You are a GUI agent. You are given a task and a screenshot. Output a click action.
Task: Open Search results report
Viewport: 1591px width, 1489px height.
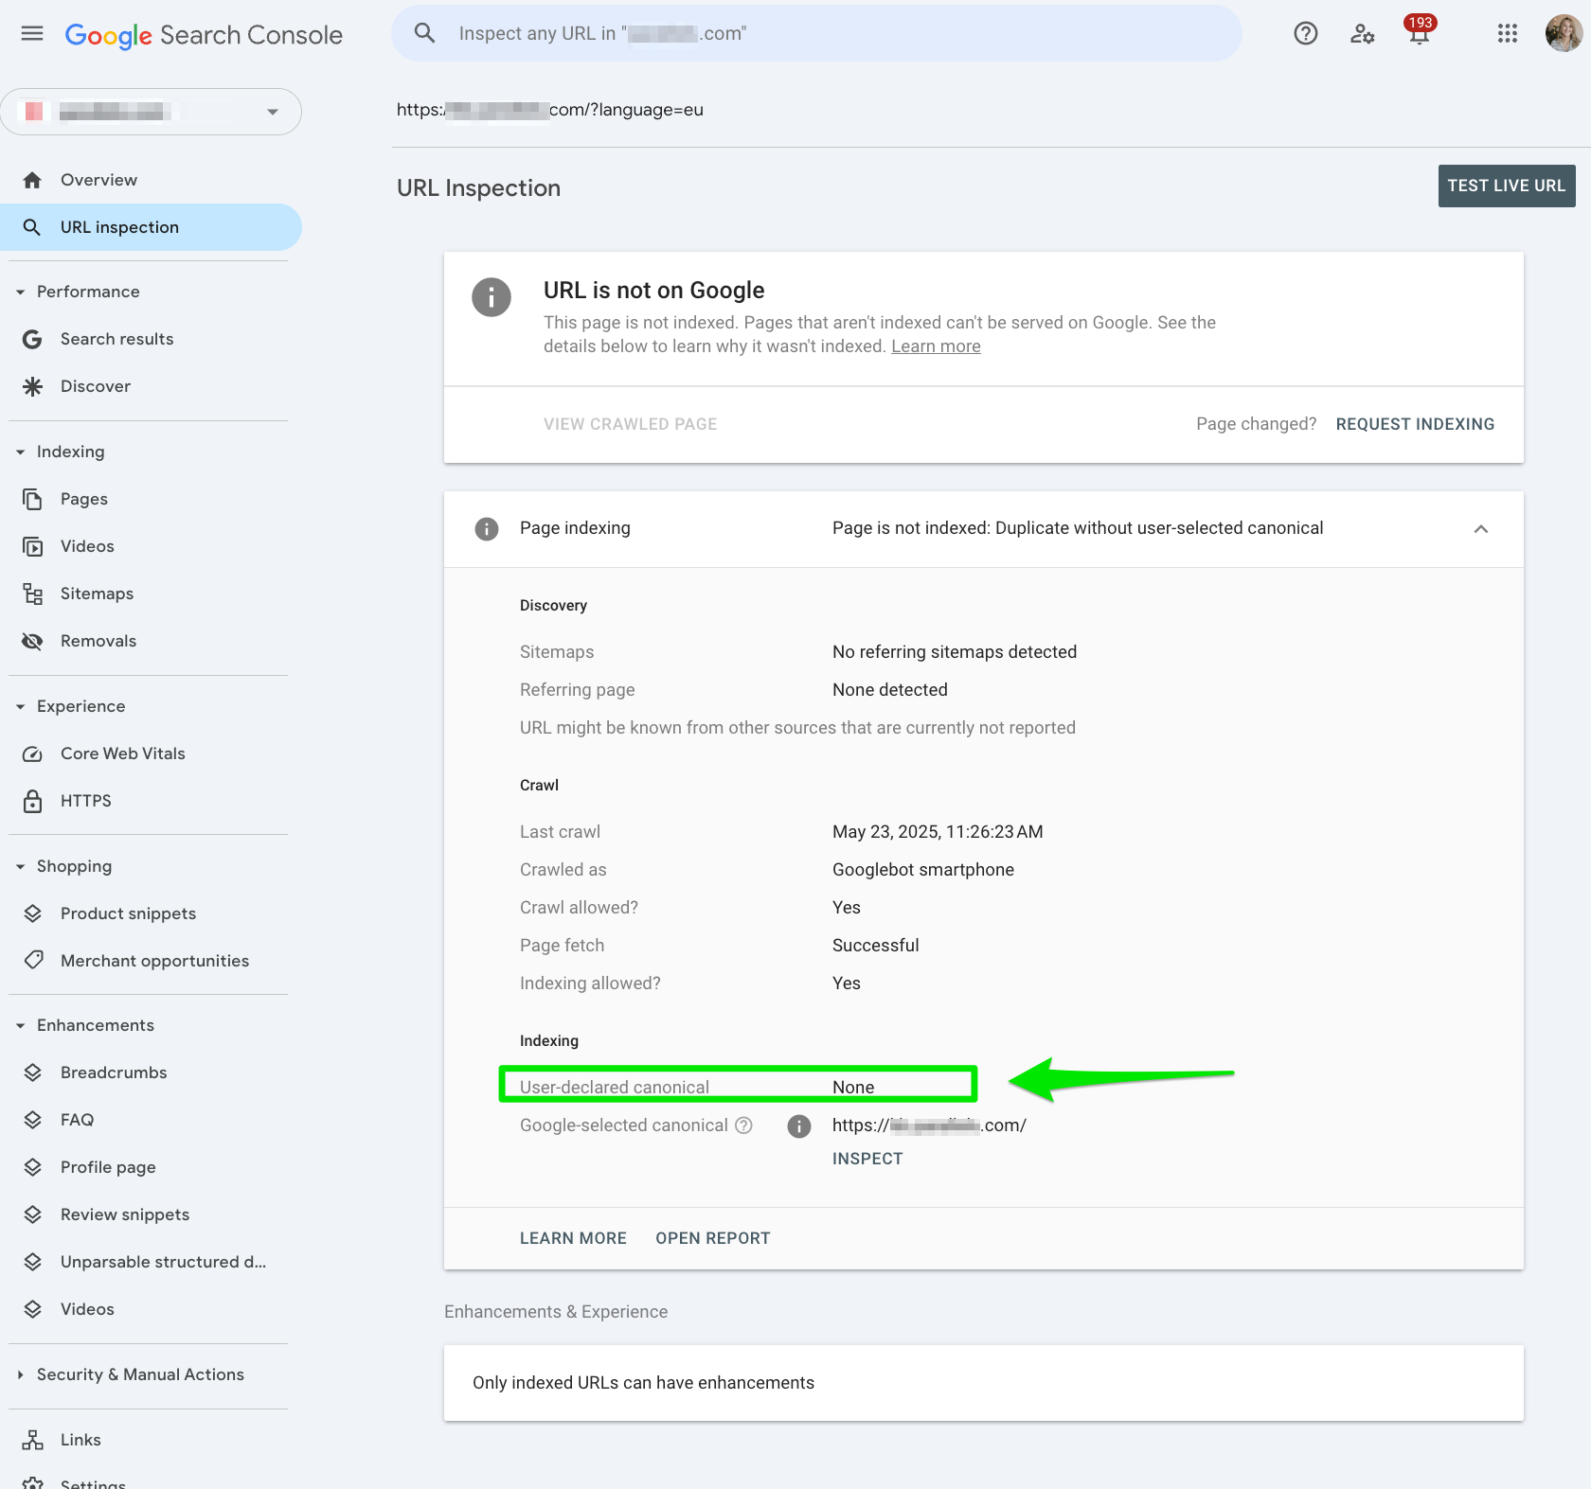[116, 339]
